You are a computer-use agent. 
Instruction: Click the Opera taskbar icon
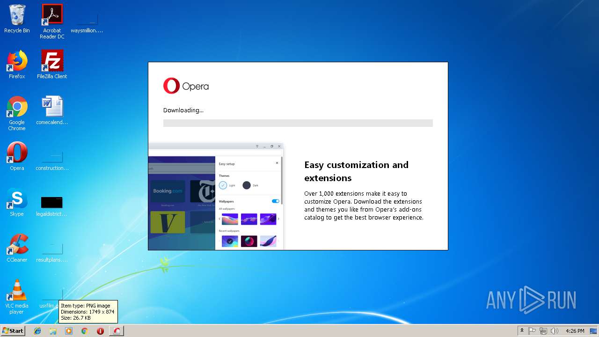(100, 331)
